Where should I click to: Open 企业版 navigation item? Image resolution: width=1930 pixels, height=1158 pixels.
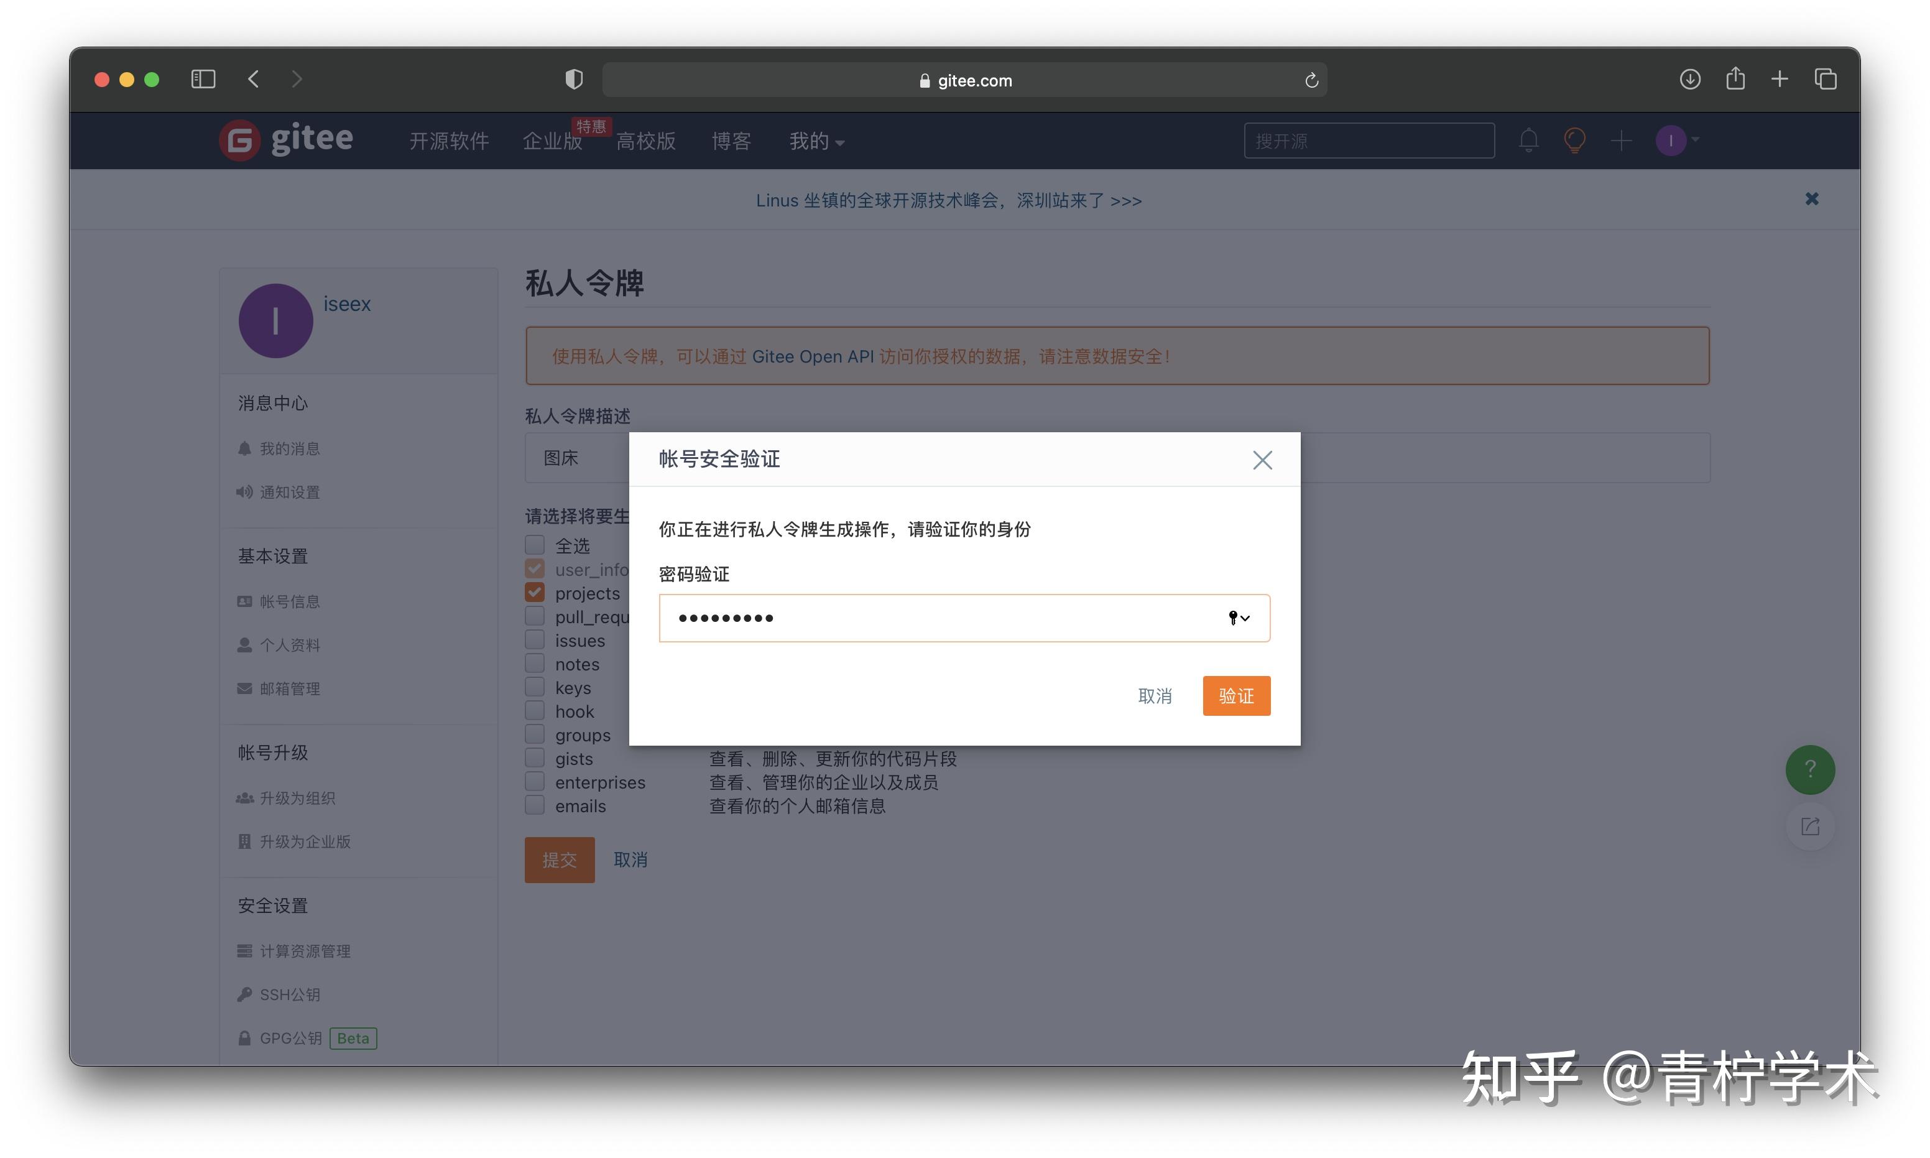click(x=552, y=141)
